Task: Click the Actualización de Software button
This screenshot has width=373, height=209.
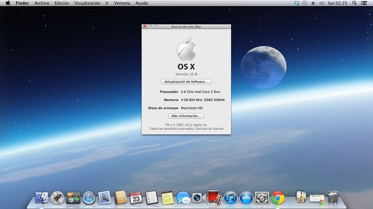Action: tap(186, 81)
